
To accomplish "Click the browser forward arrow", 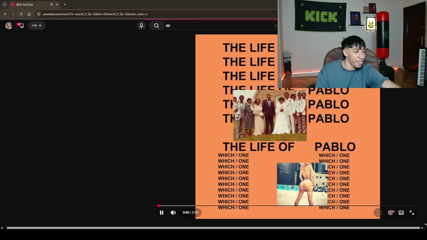I will pos(13,14).
